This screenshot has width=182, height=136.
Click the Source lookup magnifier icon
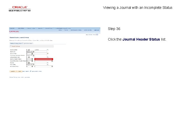(48, 63)
